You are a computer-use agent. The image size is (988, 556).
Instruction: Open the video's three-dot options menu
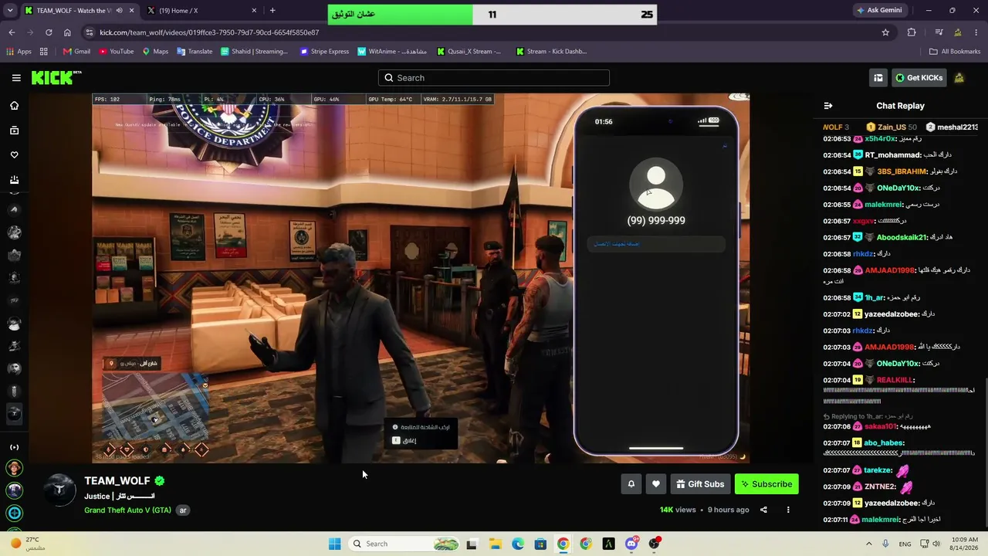pyautogui.click(x=788, y=510)
